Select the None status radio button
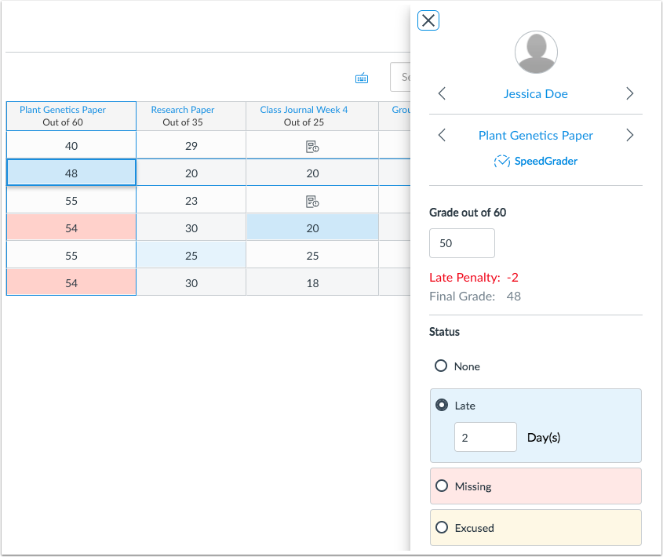 click(x=442, y=366)
